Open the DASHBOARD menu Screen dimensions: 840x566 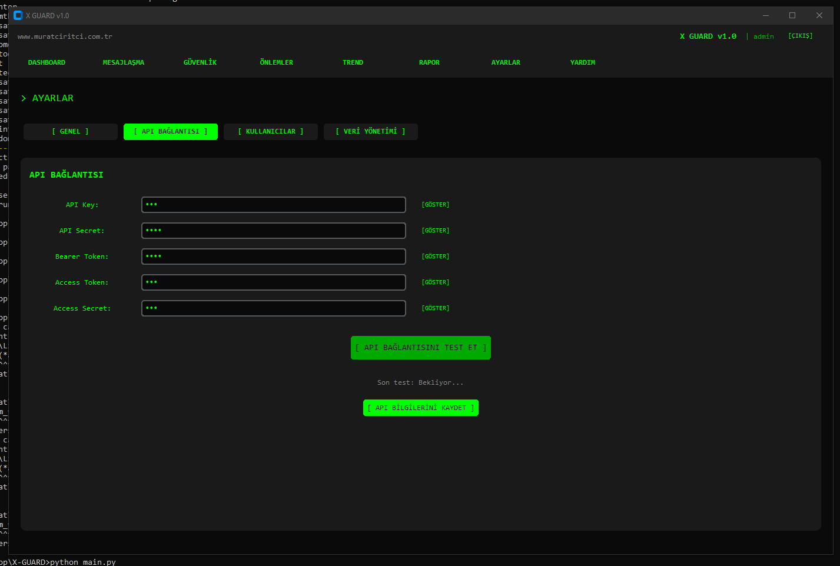pos(47,62)
